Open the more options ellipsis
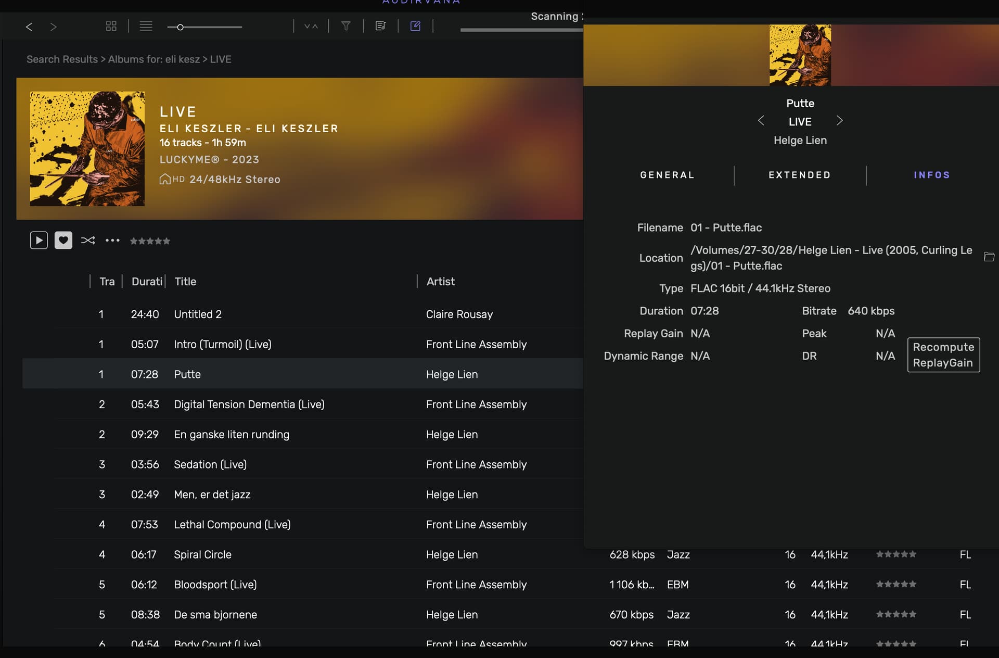Viewport: 999px width, 658px height. (x=112, y=240)
